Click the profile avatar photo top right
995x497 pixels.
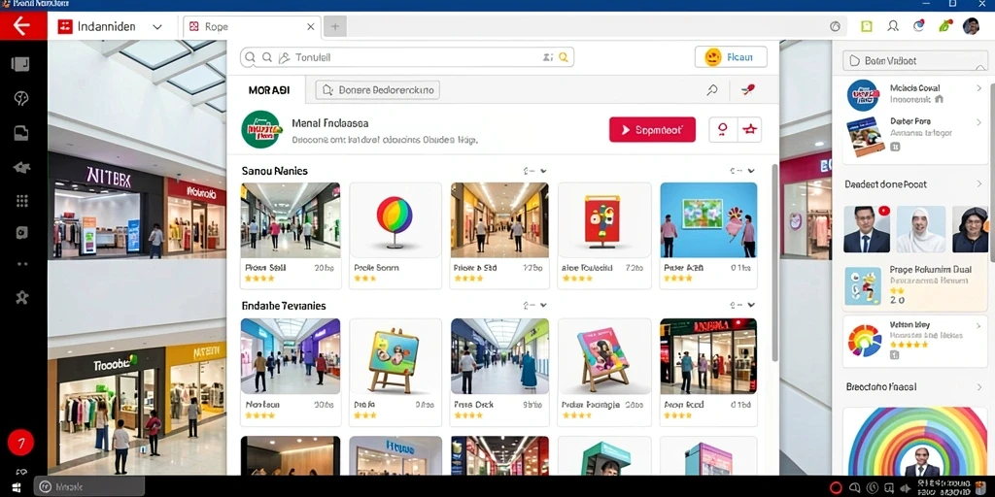point(971,26)
